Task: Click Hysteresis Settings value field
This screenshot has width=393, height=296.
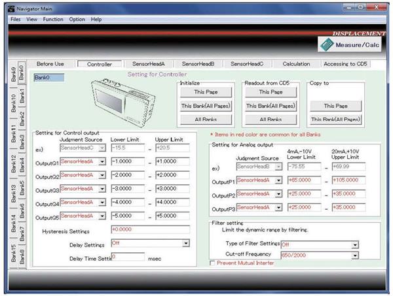Action: 151,229
